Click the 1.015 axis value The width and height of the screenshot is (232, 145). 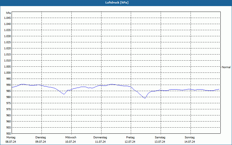point(8,55)
